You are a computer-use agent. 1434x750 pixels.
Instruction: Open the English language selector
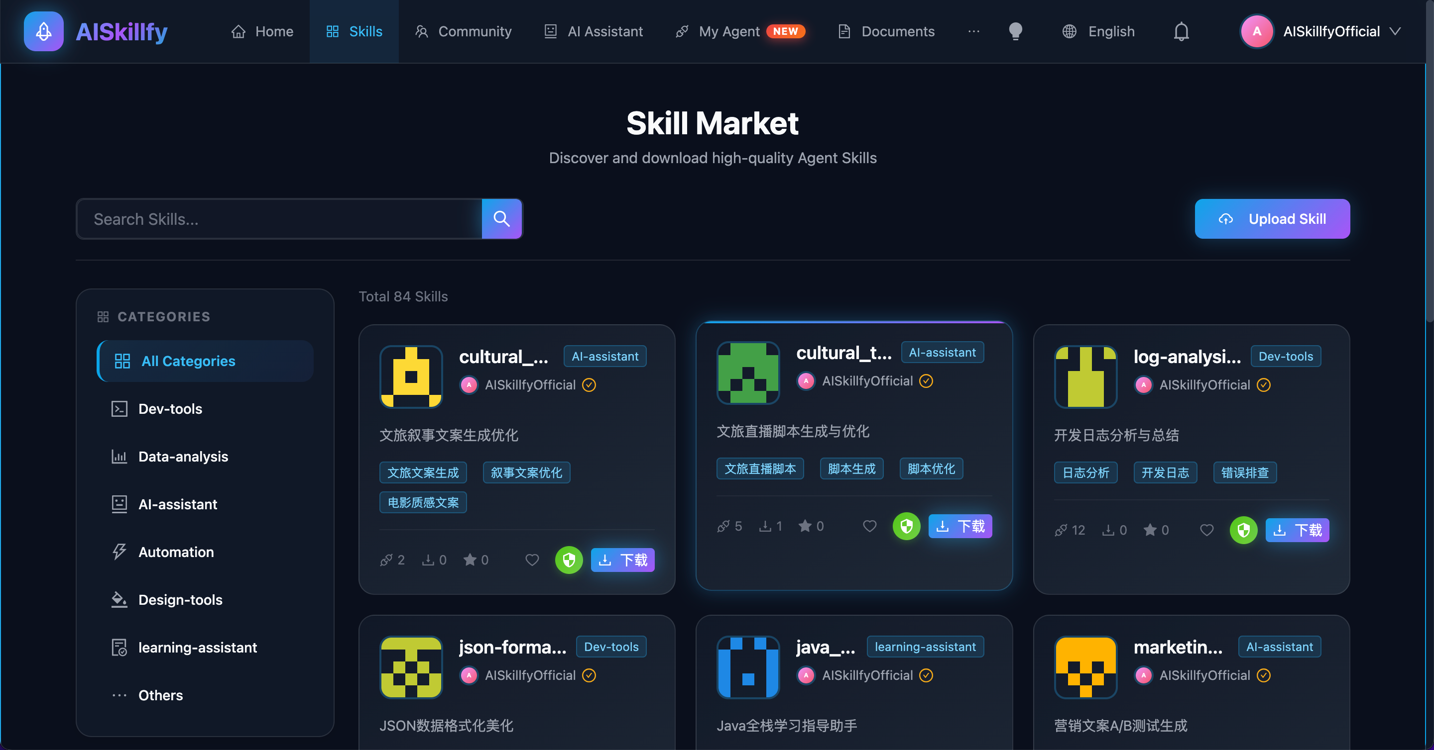(x=1098, y=31)
